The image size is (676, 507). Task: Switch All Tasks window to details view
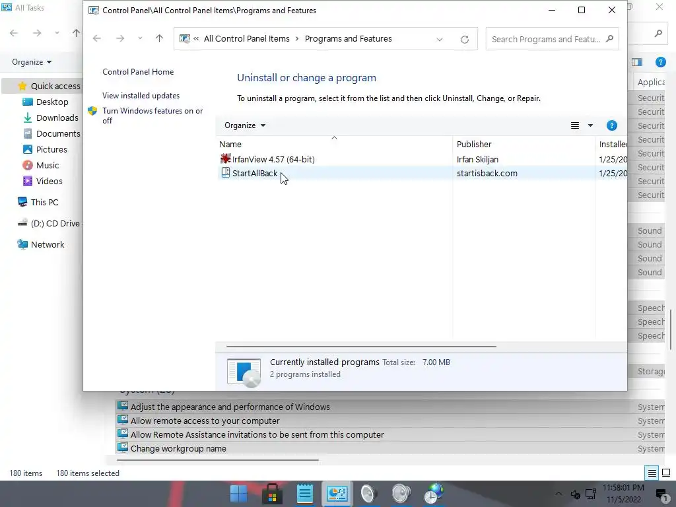(x=652, y=473)
